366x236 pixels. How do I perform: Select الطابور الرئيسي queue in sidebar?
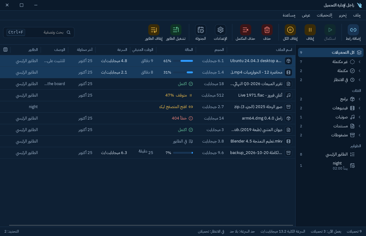(331, 154)
